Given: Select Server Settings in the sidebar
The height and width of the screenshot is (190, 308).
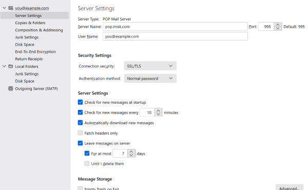Looking at the screenshot, I should click(34, 15).
